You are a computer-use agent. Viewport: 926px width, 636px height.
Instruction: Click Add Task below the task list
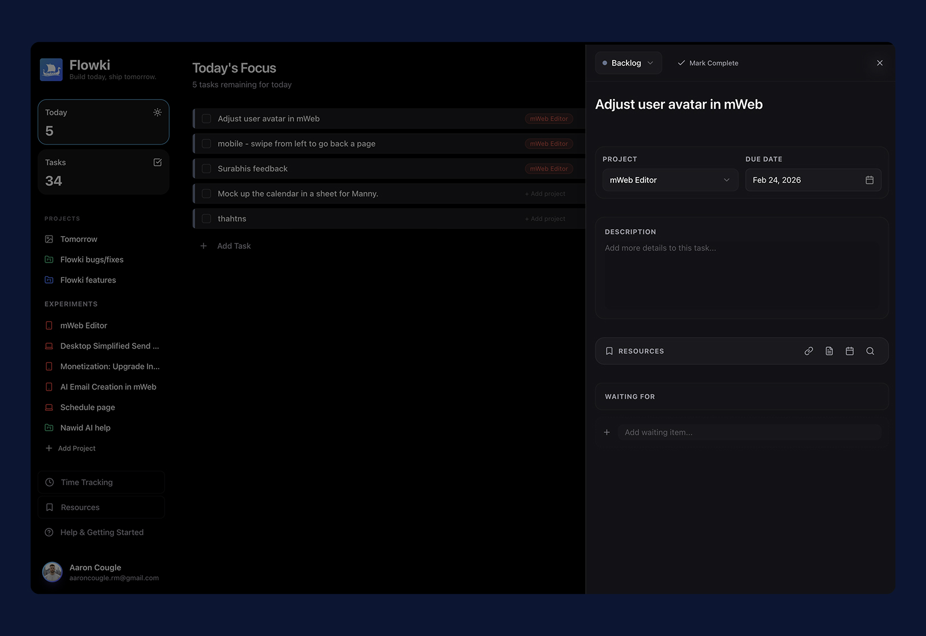233,246
